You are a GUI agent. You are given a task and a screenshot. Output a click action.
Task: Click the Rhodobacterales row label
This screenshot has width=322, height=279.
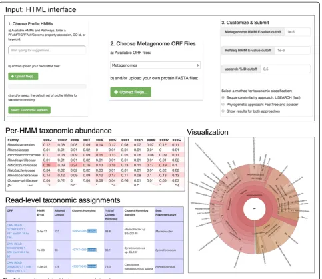pyautogui.click(x=21, y=145)
